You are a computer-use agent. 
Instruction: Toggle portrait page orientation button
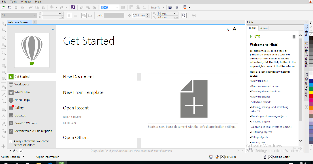coord(69,15)
